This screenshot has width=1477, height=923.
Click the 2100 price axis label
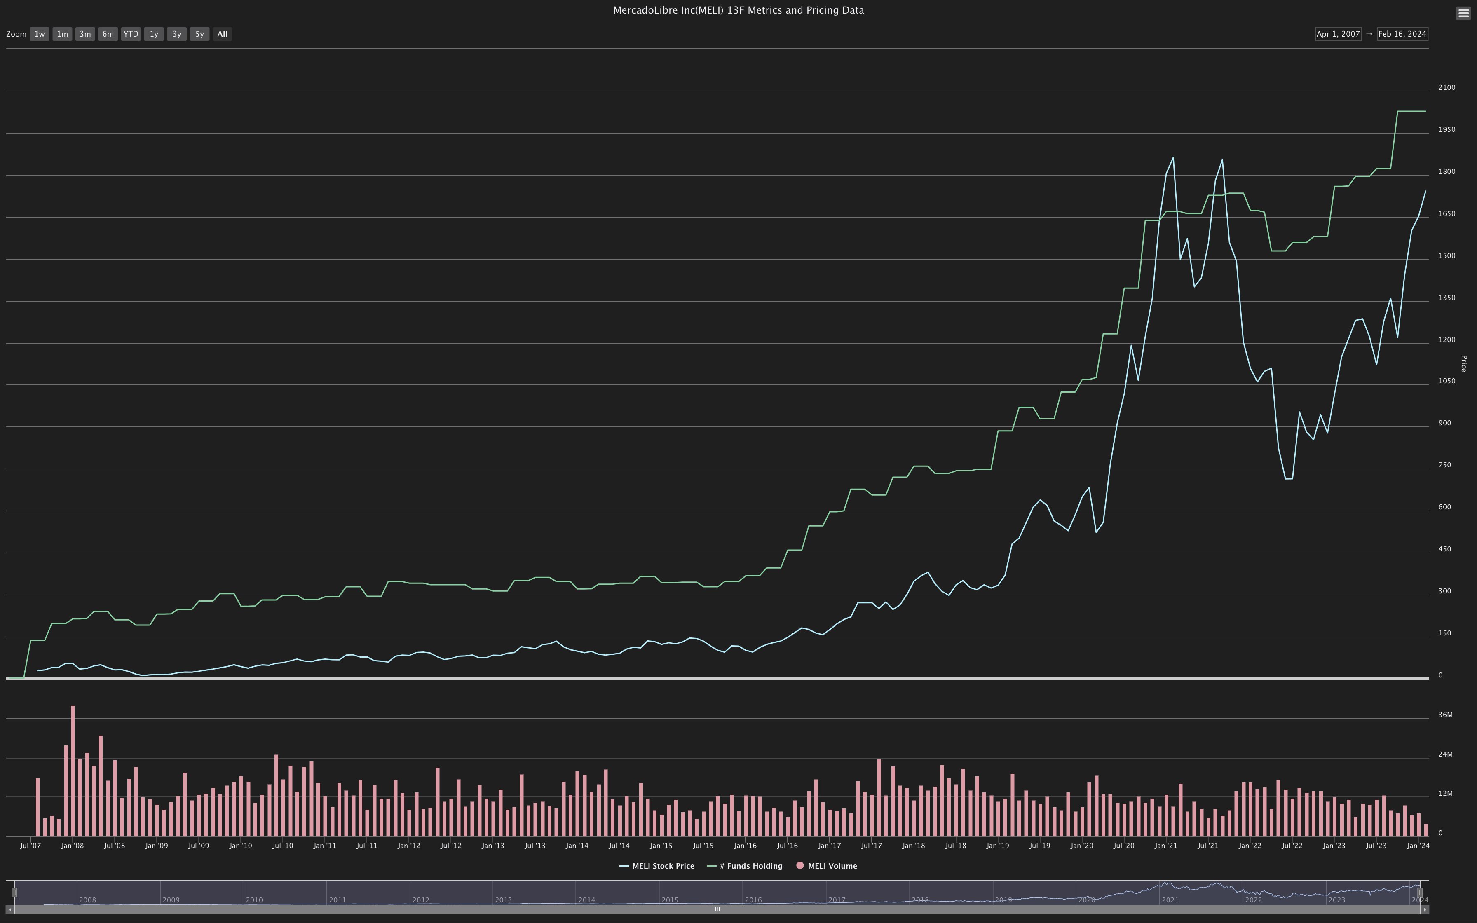tap(1447, 88)
